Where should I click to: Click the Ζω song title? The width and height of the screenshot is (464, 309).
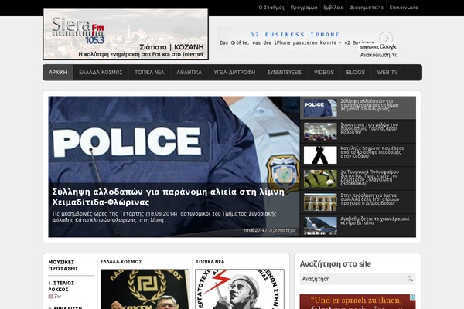tap(58, 297)
